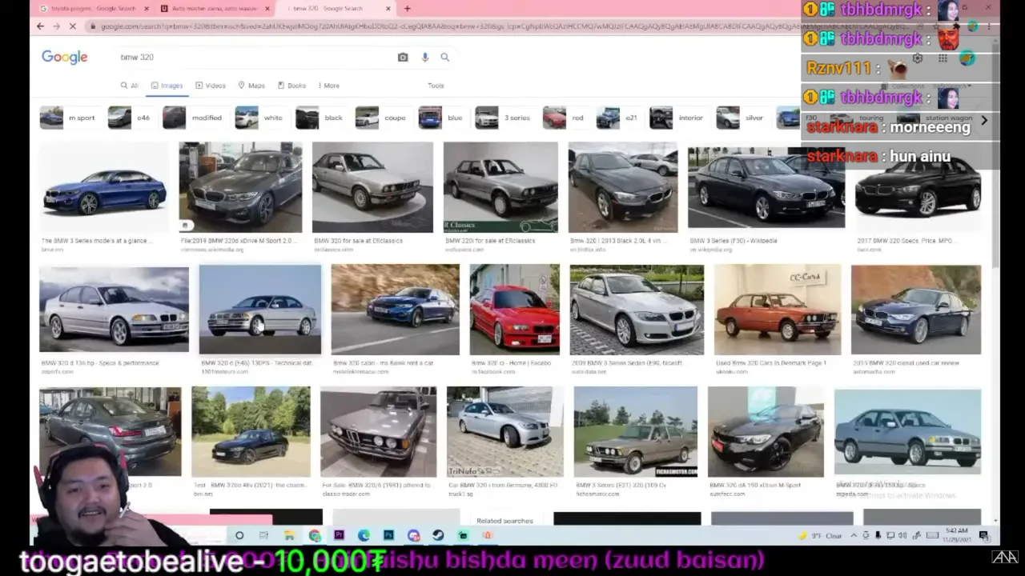Show more filter chips with right arrow
The width and height of the screenshot is (1025, 576).
click(x=984, y=120)
